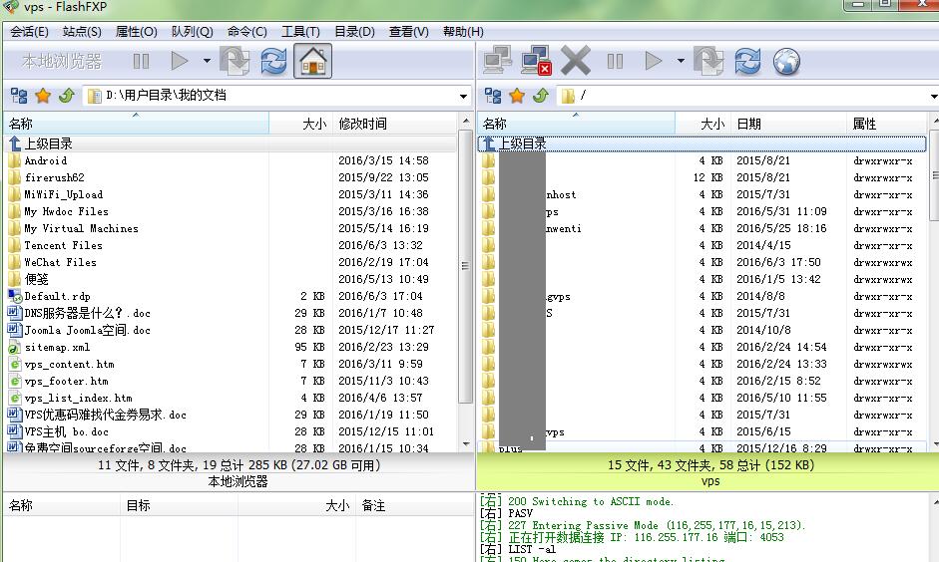The width and height of the screenshot is (939, 562).
Task: Select the Joomla Joomla空间.doc file
Action: point(87,330)
